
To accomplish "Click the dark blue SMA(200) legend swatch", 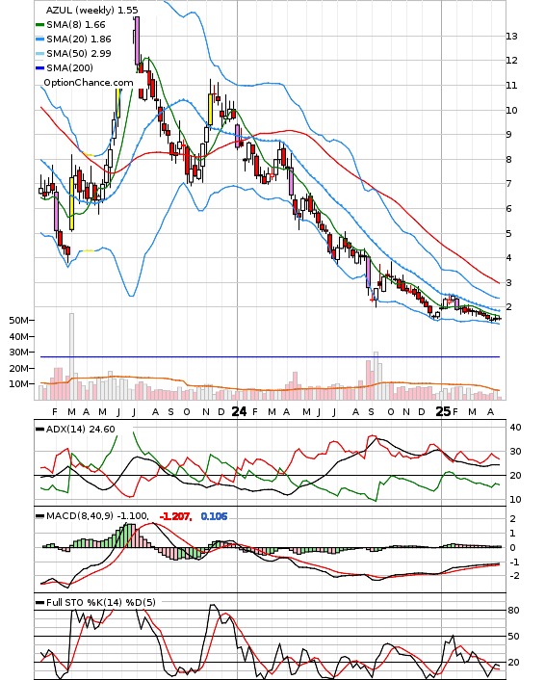I will point(39,68).
